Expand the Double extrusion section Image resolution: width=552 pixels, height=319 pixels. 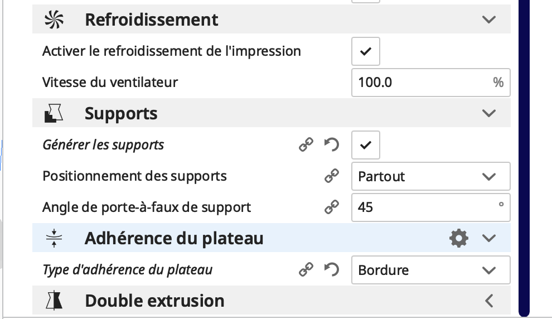pyautogui.click(x=489, y=301)
